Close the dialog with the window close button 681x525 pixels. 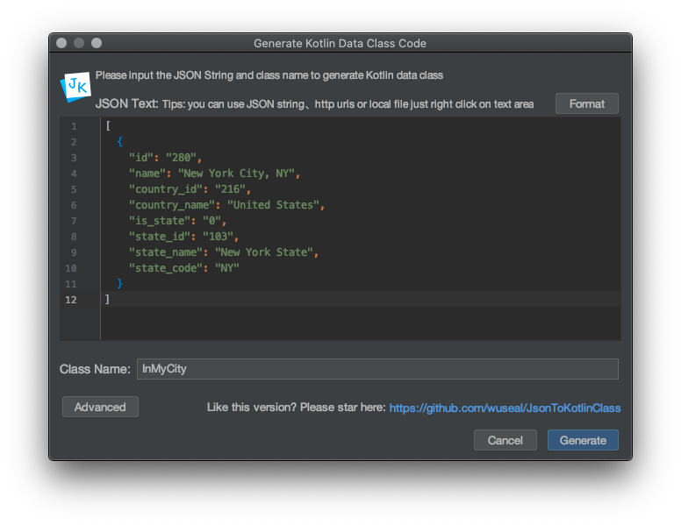click(61, 43)
